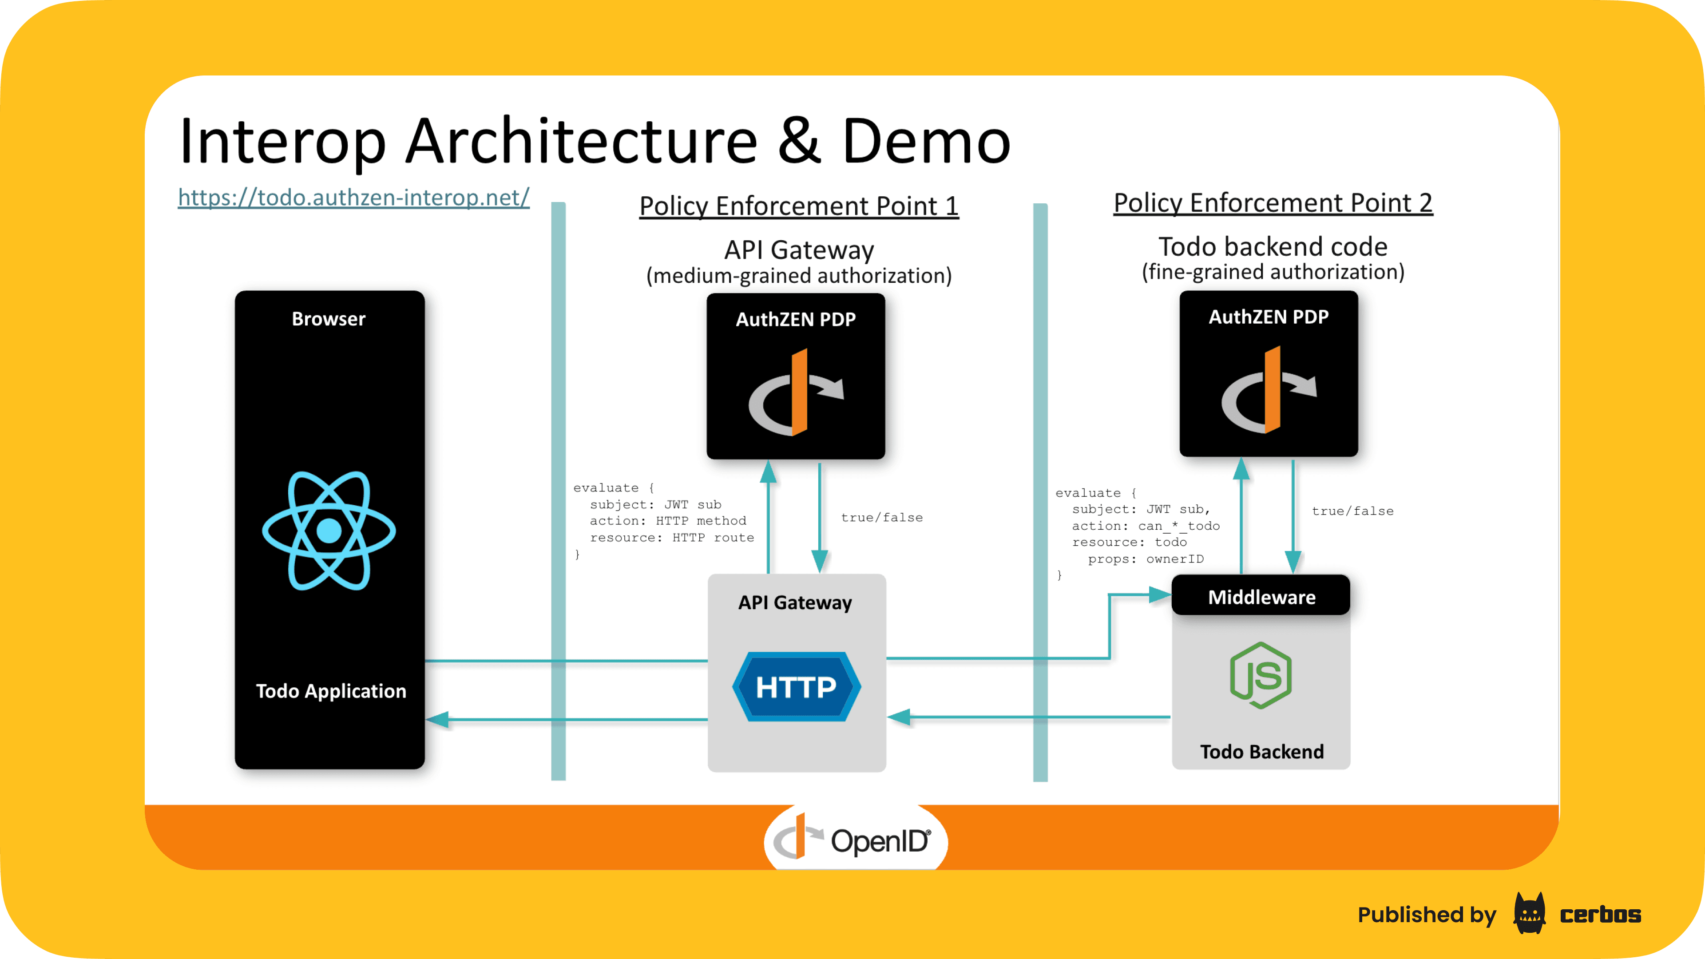Click the Cerbos mascot icon
Screen dimensions: 1705x959
[x=1530, y=914]
